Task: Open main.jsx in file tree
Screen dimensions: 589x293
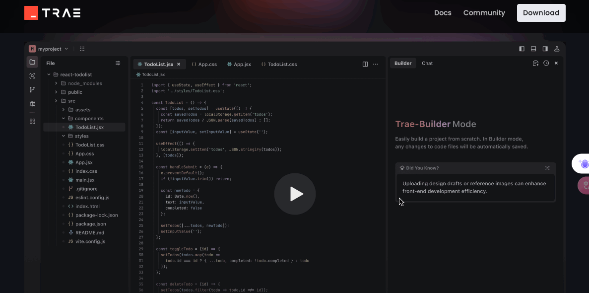Action: coord(84,180)
